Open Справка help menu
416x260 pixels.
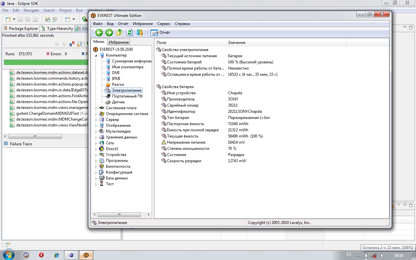tap(182, 24)
